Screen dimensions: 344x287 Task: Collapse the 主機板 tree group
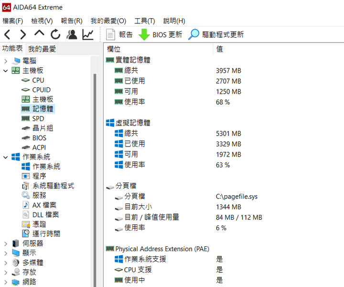tap(6, 71)
